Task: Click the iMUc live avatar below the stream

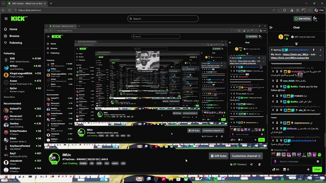Action: pyautogui.click(x=54, y=159)
